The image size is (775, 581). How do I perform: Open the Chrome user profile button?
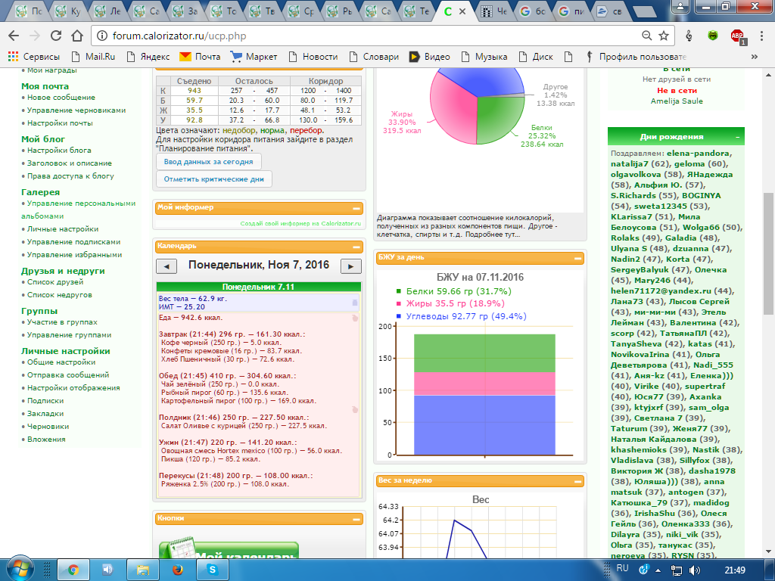pos(681,6)
